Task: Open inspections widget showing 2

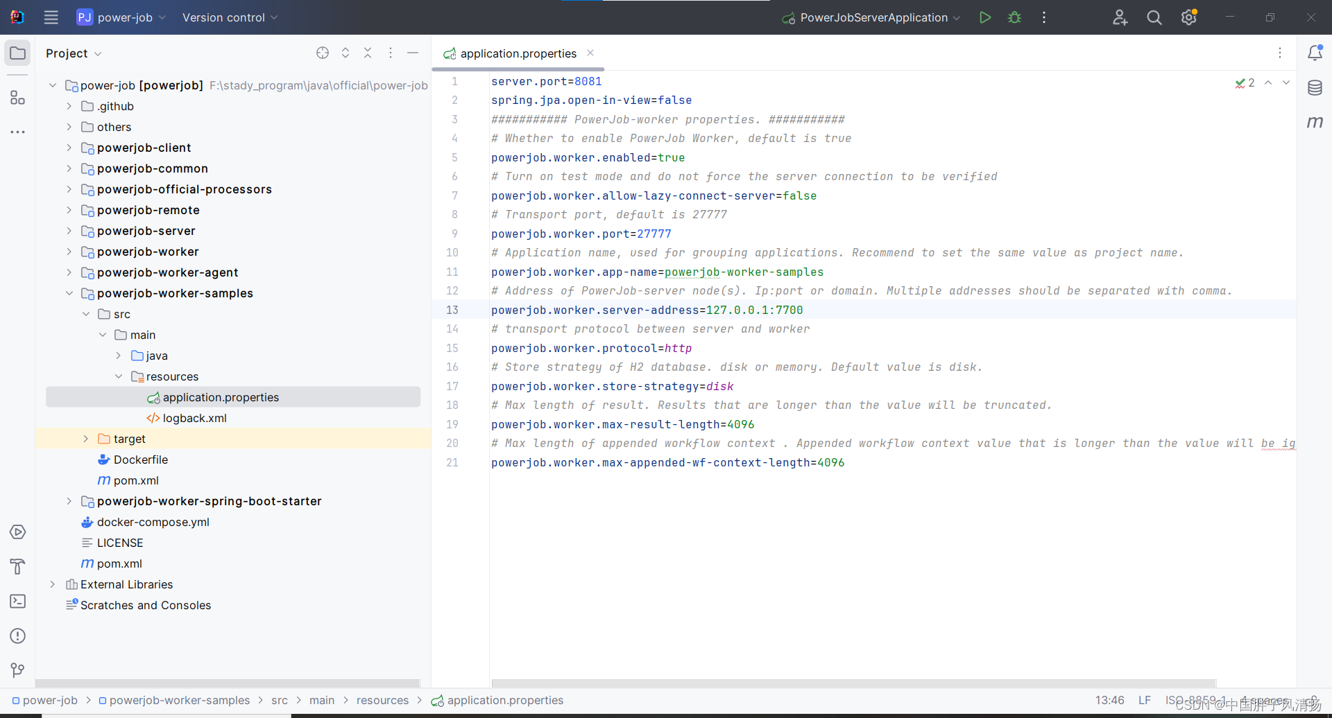Action: 1245,82
